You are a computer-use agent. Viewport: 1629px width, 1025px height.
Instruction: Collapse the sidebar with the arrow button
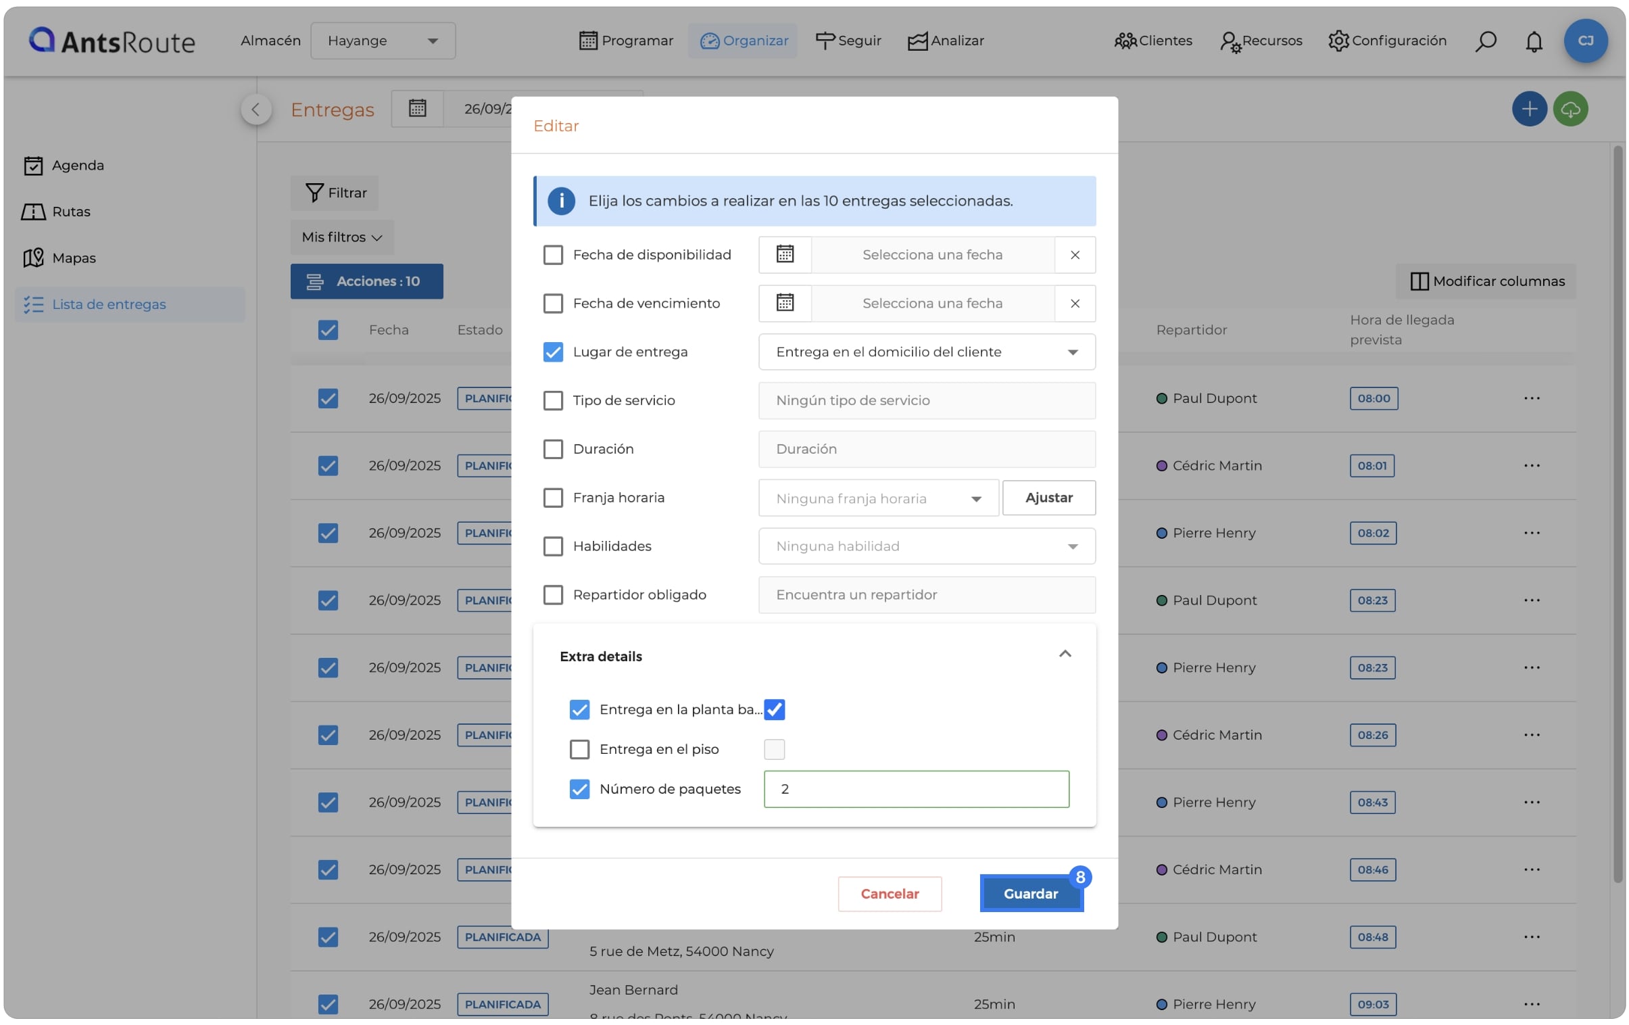pyautogui.click(x=256, y=109)
